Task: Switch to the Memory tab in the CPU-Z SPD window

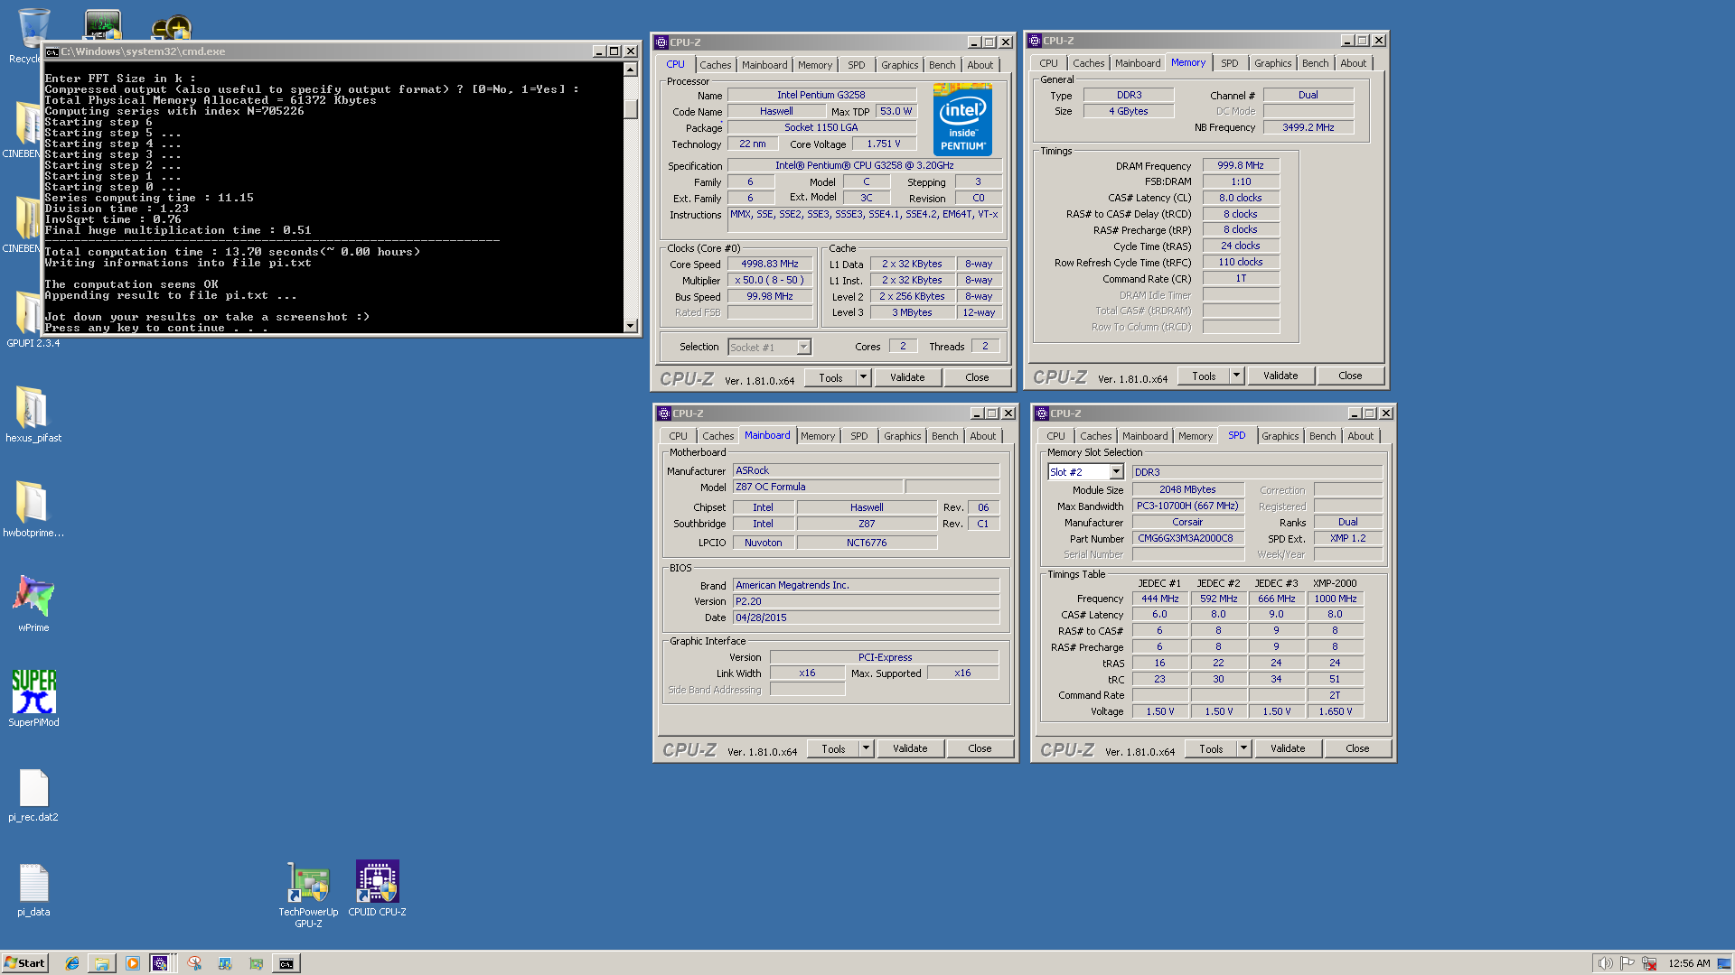Action: [1195, 436]
